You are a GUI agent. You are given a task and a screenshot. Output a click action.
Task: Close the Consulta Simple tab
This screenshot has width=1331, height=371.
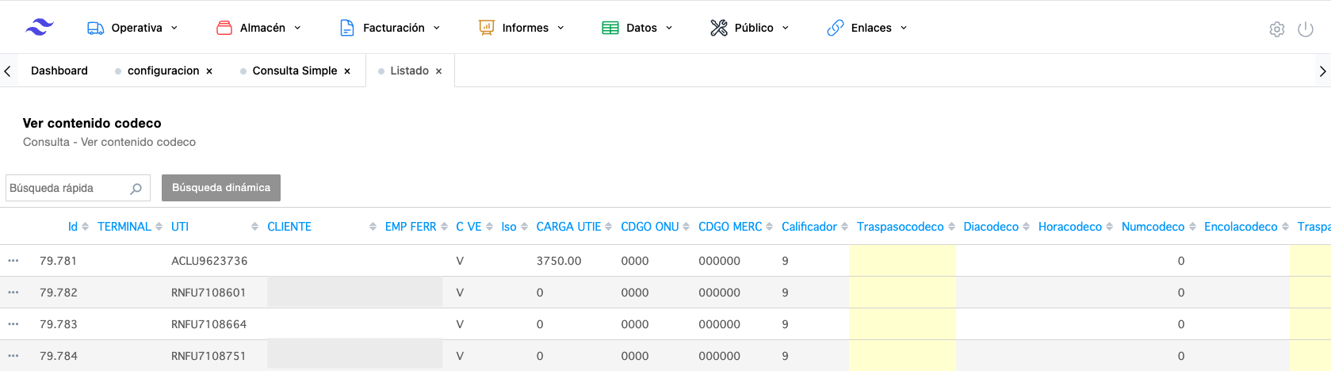click(347, 71)
